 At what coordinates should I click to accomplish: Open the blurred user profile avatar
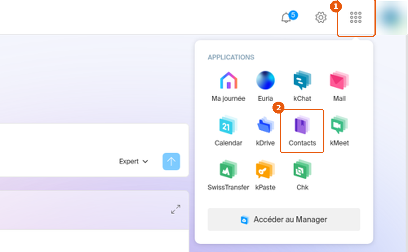[391, 17]
